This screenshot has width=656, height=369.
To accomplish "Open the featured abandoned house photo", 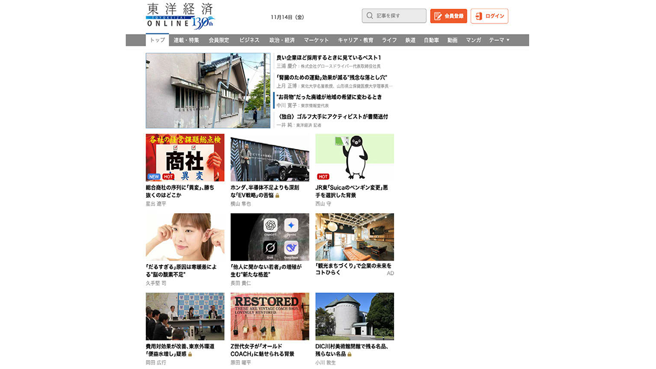I will [x=208, y=91].
